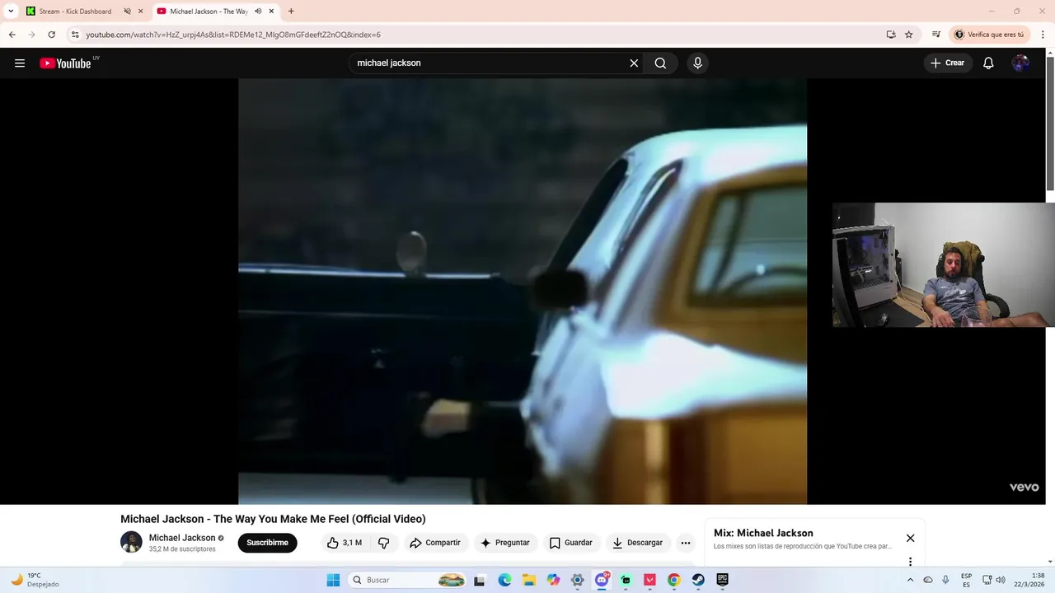Reload the page in Chrome

[x=51, y=35]
